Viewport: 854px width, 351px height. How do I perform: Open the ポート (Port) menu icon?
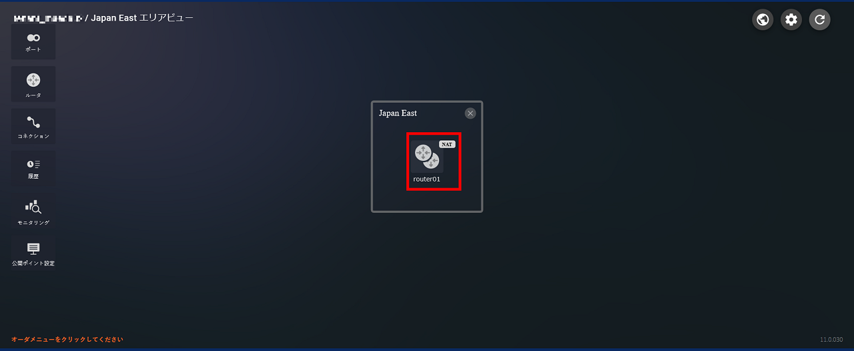[x=33, y=38]
